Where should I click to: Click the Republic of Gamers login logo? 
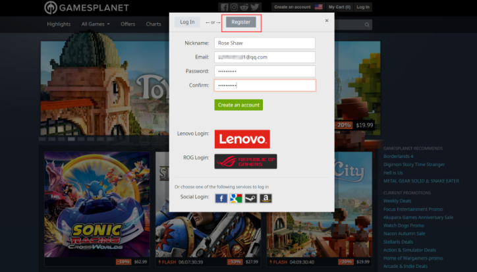click(246, 161)
